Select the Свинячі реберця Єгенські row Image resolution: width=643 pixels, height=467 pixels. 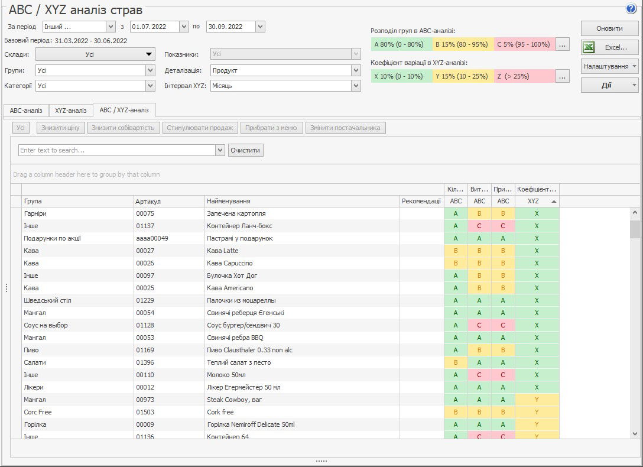290,313
